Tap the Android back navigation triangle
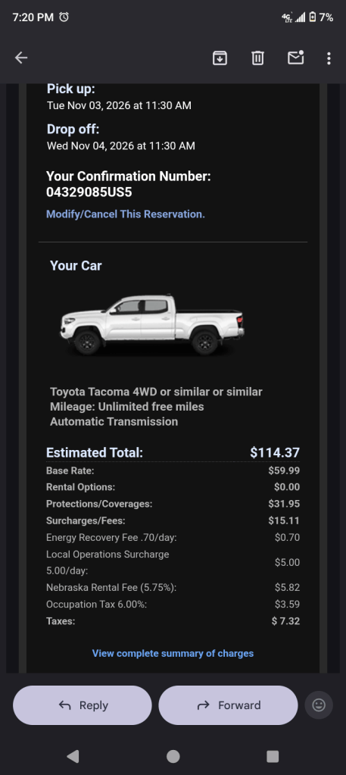Image resolution: width=346 pixels, height=775 pixels. tap(73, 756)
